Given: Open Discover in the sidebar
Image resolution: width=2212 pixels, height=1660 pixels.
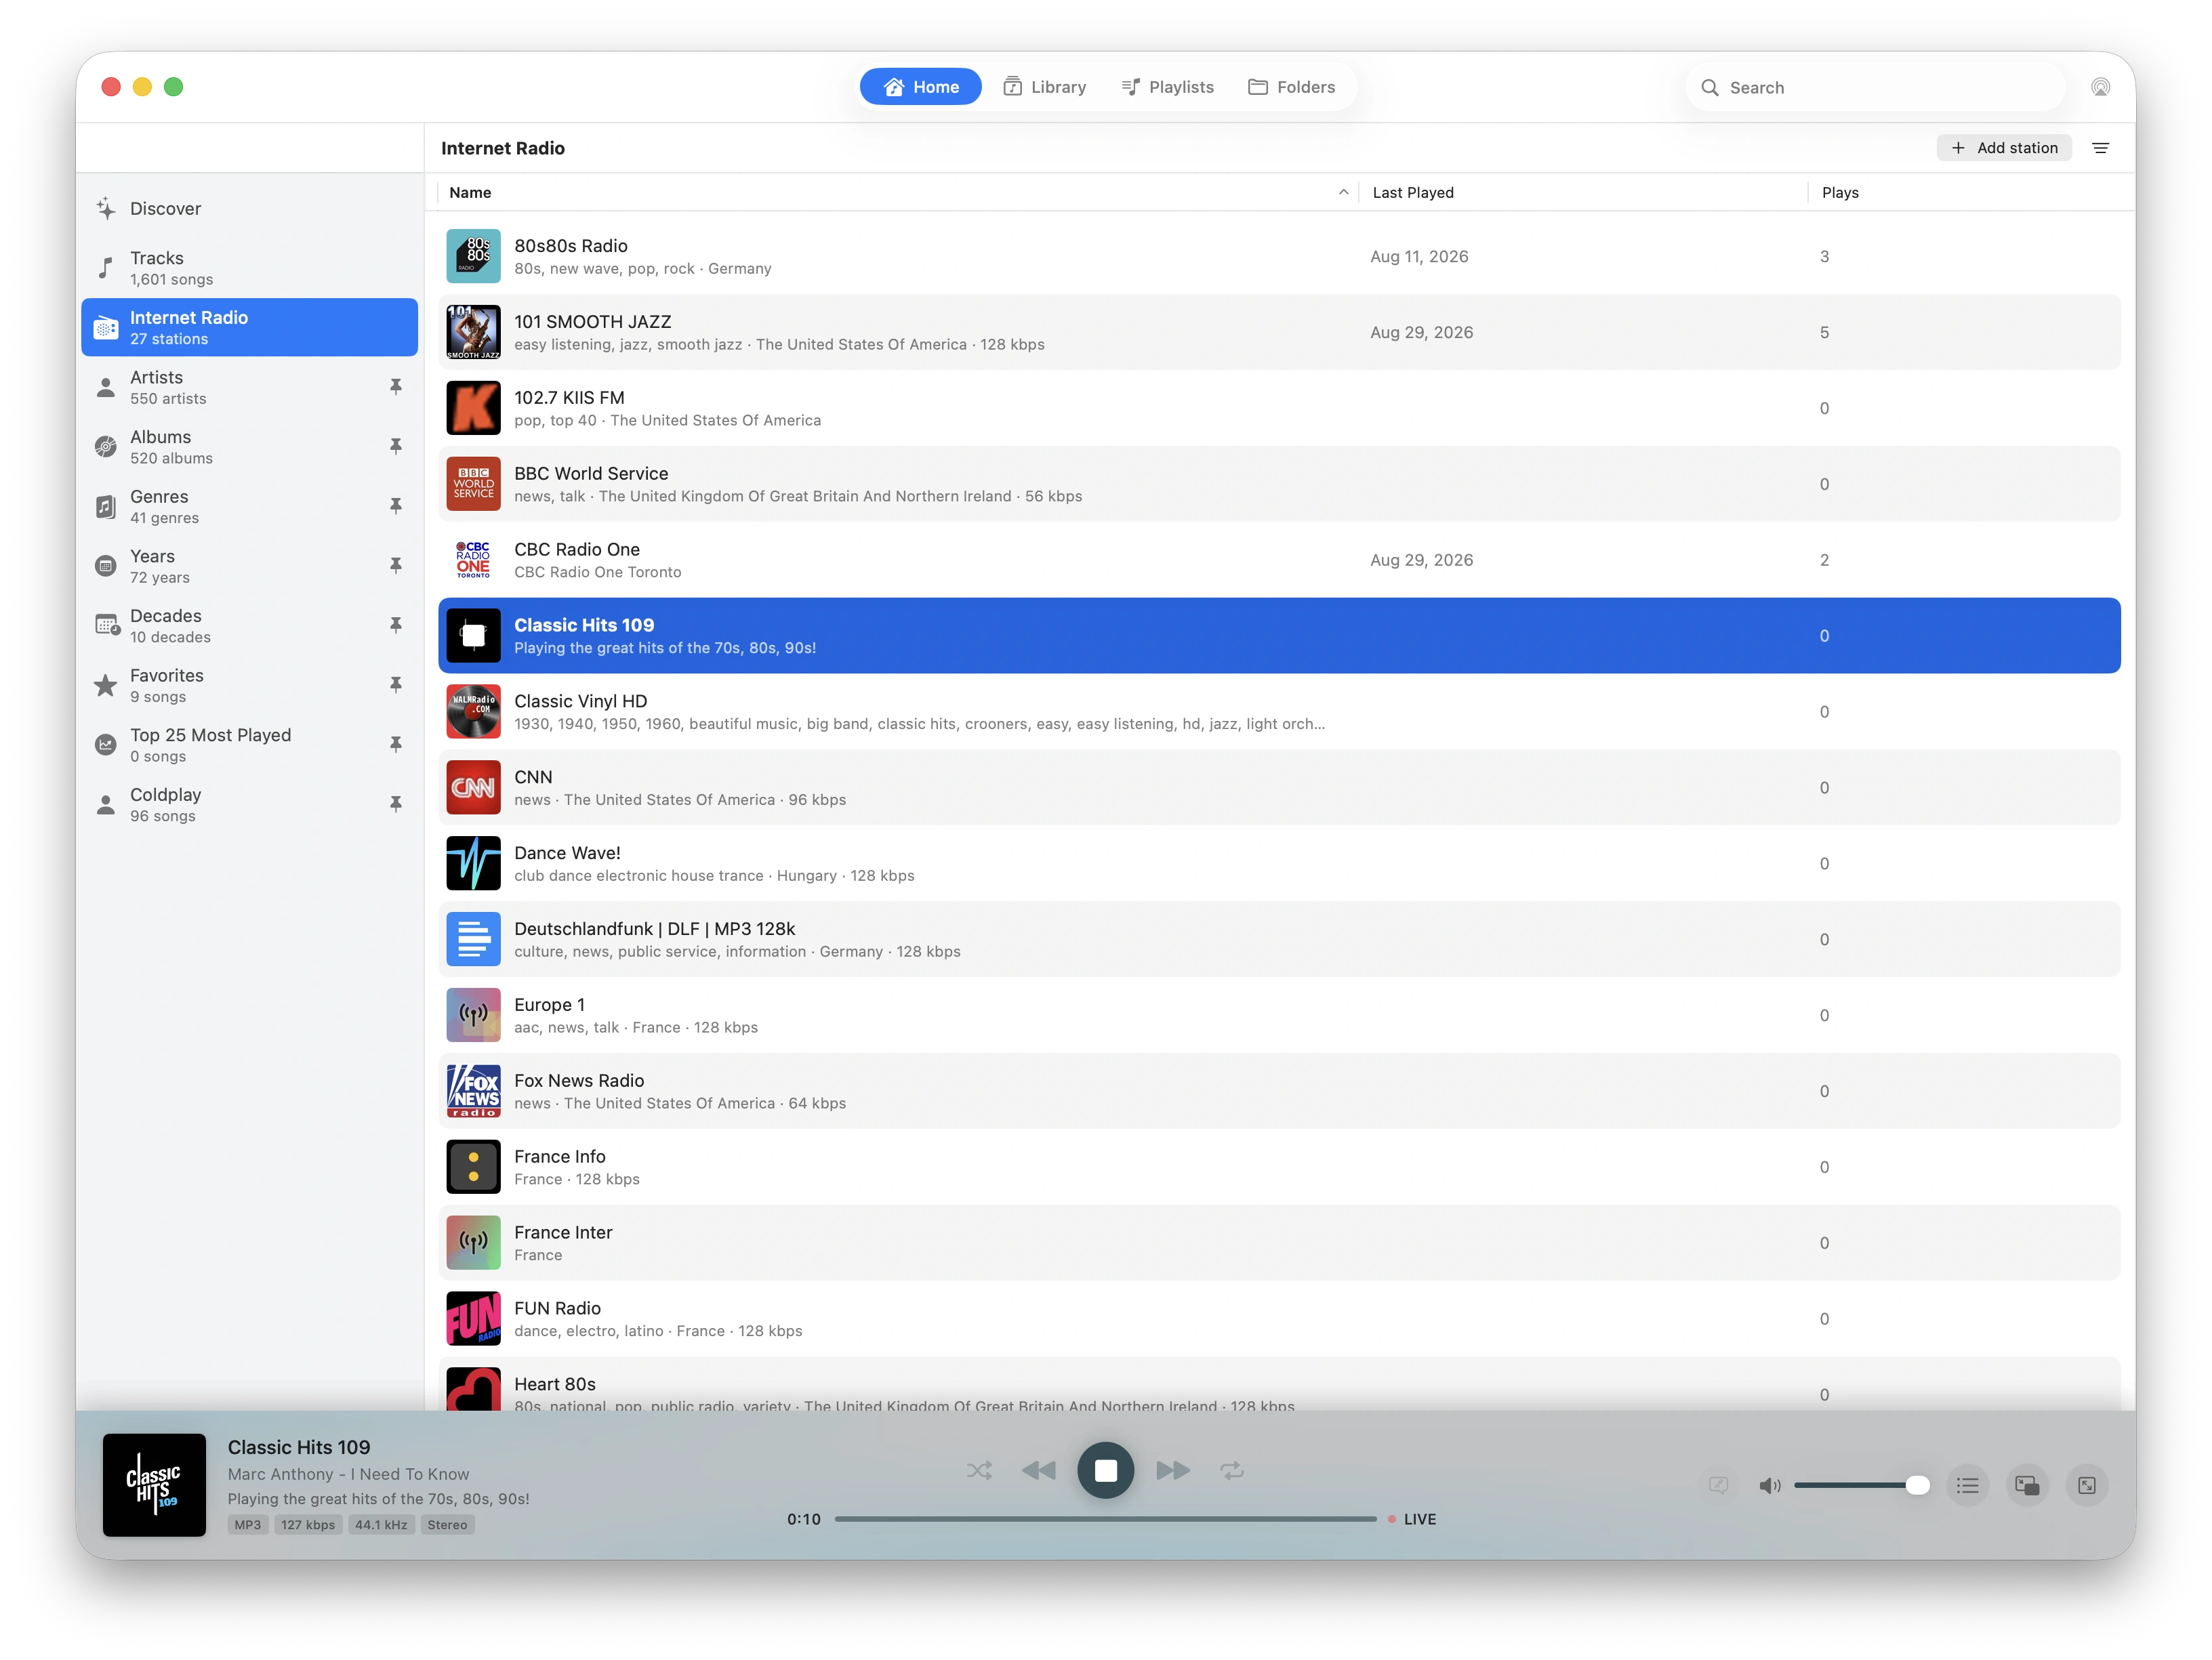Looking at the screenshot, I should click(x=249, y=208).
